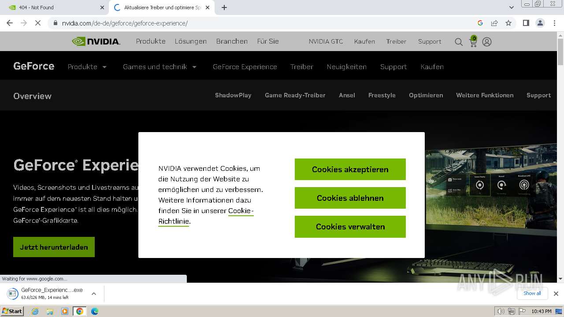The image size is (564, 317).
Task: Open Support in the top bar
Action: (x=430, y=41)
